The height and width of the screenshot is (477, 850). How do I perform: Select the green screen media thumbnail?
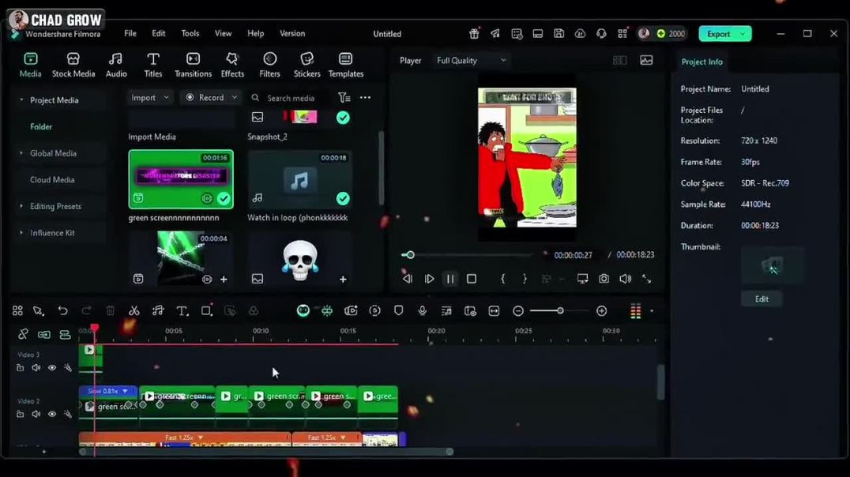coord(181,179)
